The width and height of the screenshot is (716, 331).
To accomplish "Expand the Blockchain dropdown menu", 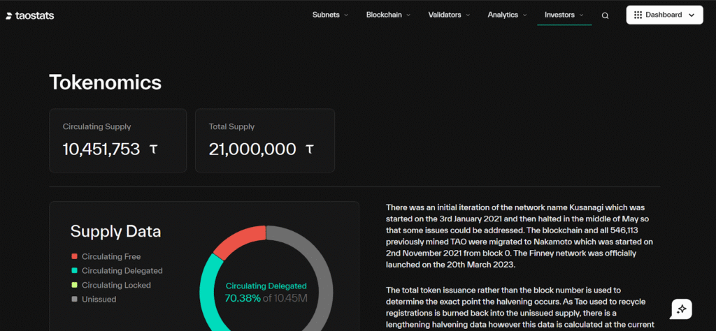I will 388,15.
